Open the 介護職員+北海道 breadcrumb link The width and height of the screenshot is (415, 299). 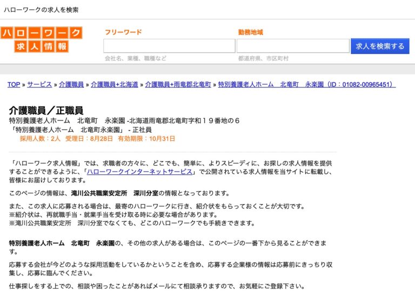click(x=114, y=85)
